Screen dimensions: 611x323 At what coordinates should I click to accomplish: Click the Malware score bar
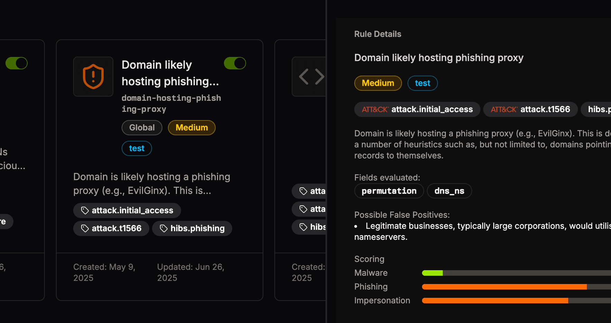[x=515, y=273]
